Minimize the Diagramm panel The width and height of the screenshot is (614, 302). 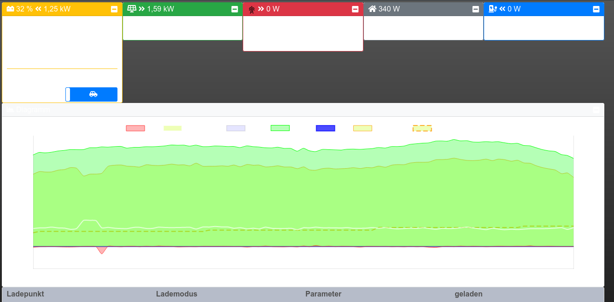(x=596, y=110)
